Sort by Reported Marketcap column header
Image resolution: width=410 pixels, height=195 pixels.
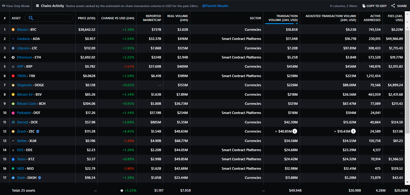pyautogui.click(x=152, y=18)
